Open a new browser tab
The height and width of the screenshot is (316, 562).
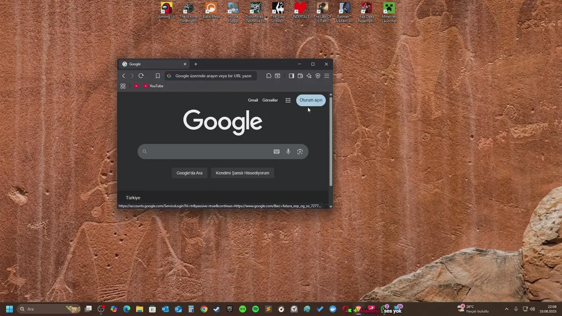pyautogui.click(x=196, y=64)
